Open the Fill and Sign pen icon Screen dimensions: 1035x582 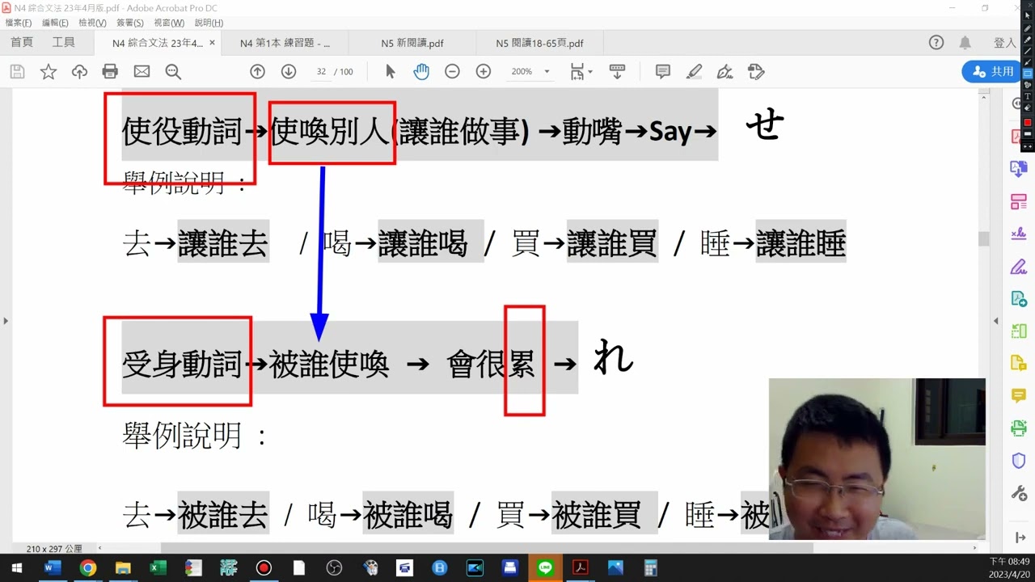[x=1019, y=267]
